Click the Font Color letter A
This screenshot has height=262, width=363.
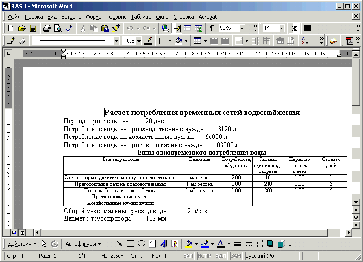tap(221, 244)
